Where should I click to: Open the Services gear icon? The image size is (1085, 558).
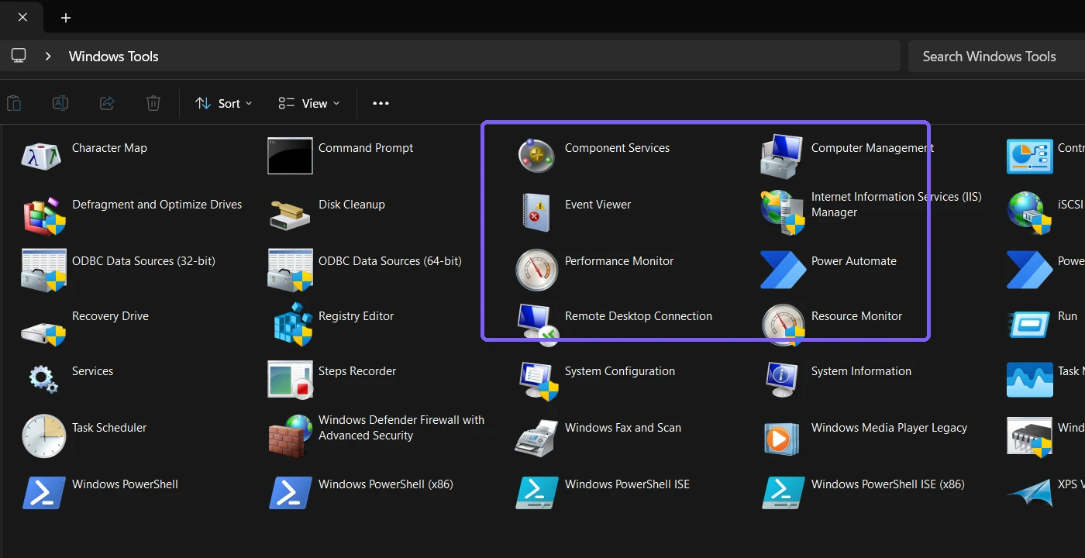43,379
